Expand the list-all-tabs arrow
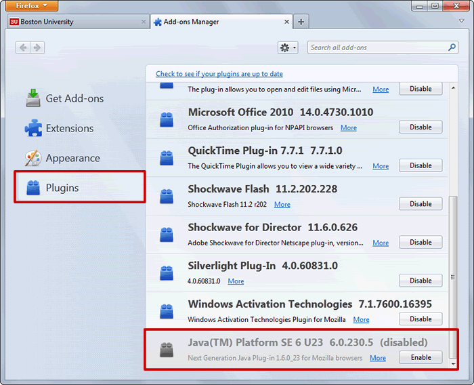 tap(462, 21)
